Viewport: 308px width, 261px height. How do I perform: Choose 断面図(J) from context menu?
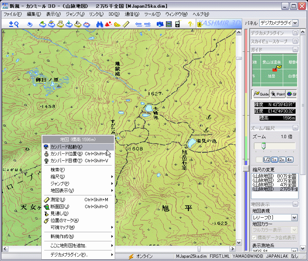point(78,207)
